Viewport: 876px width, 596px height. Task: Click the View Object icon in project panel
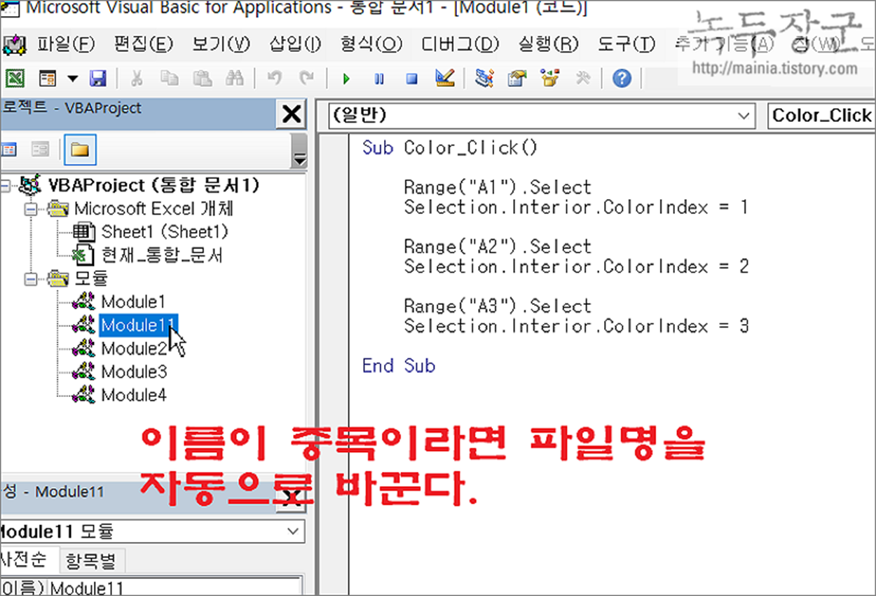click(x=41, y=149)
